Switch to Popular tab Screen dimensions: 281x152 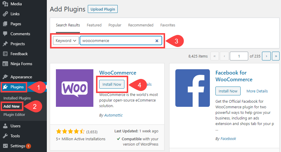tap(115, 25)
